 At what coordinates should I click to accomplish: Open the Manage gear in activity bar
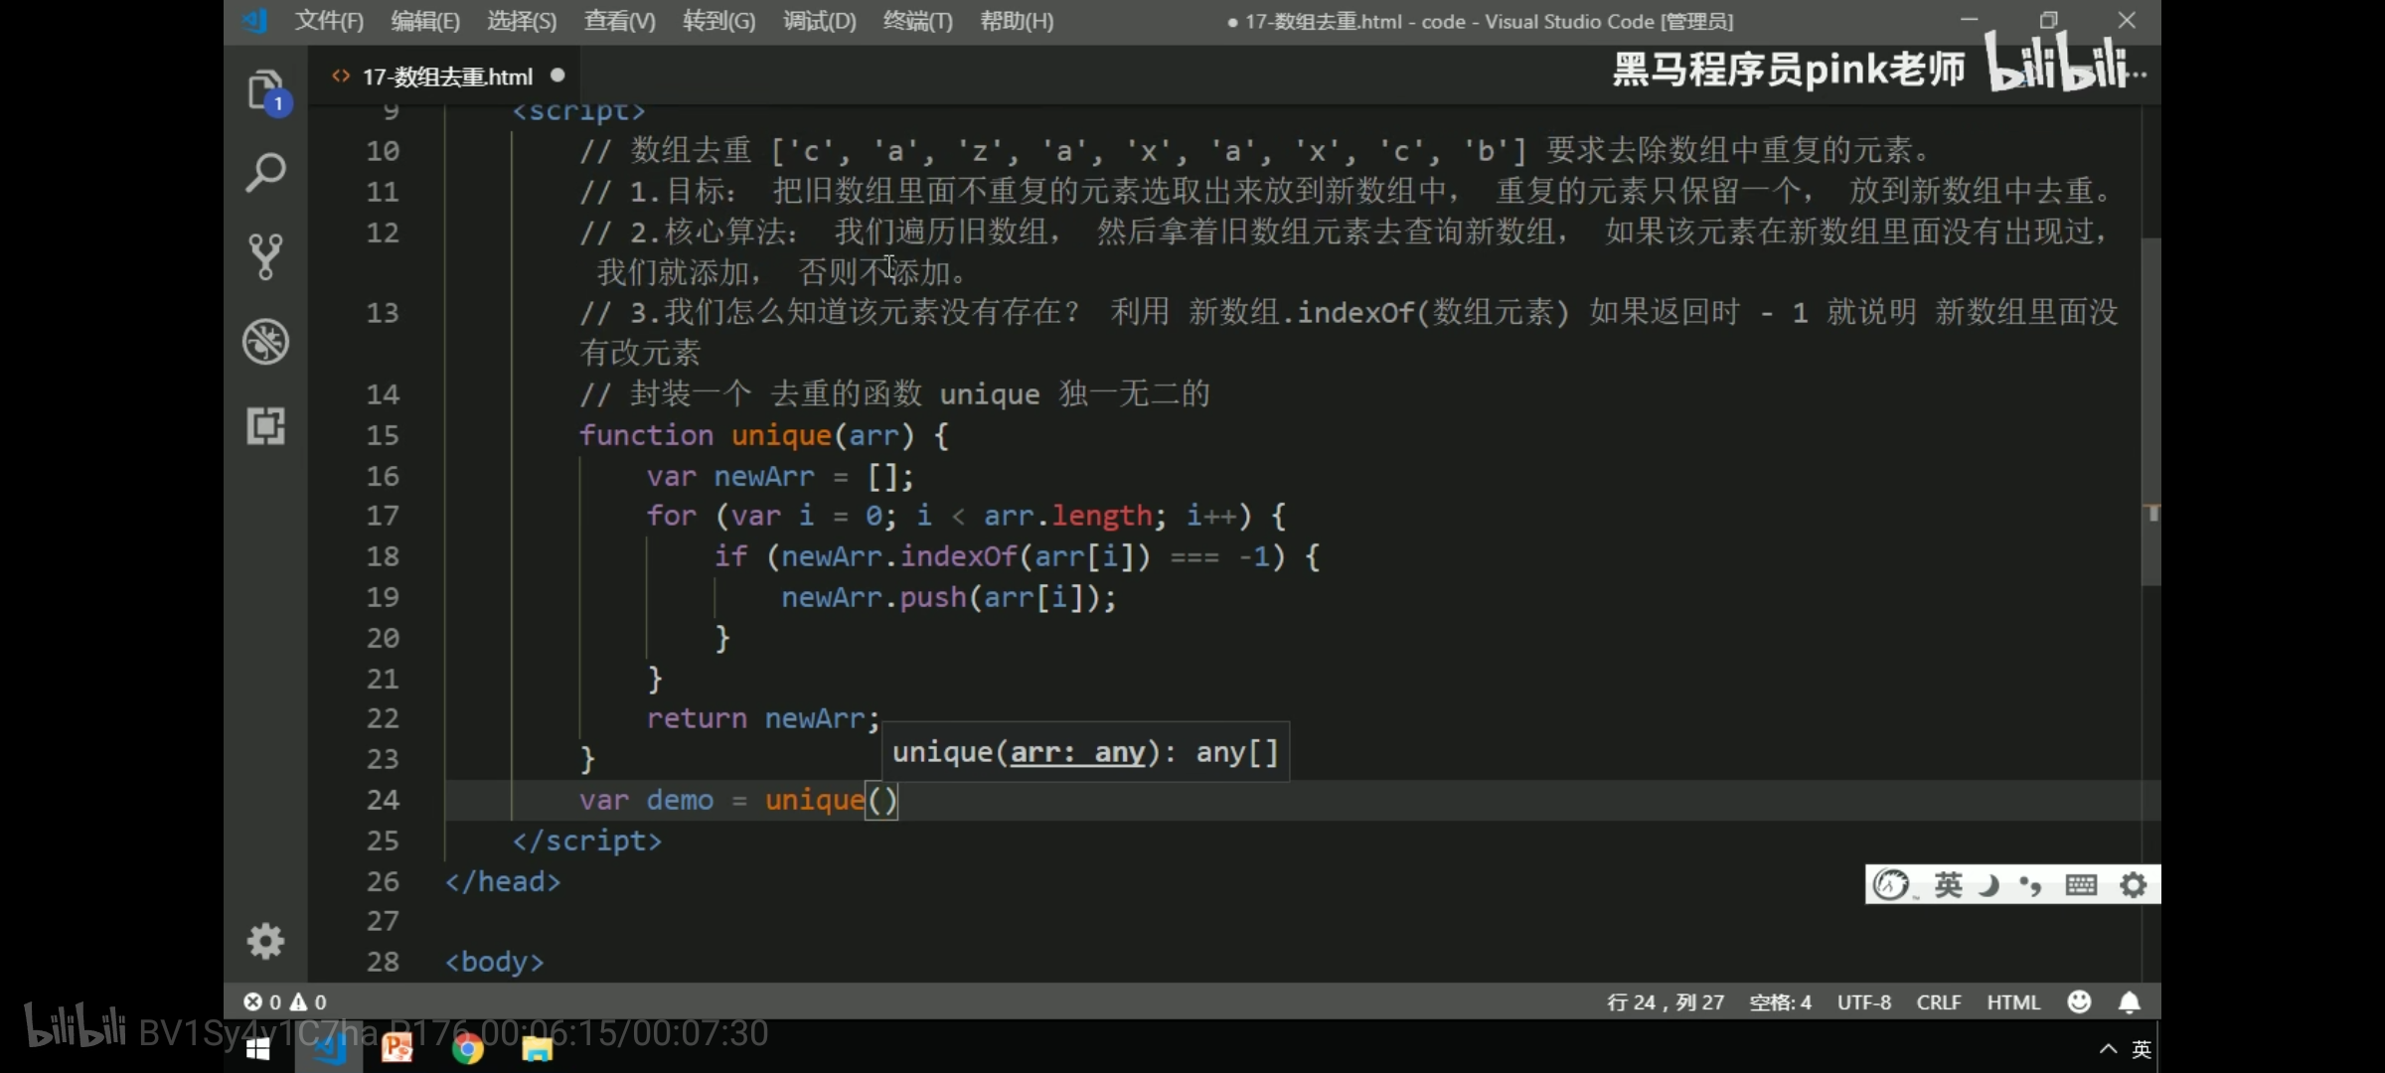(x=265, y=940)
